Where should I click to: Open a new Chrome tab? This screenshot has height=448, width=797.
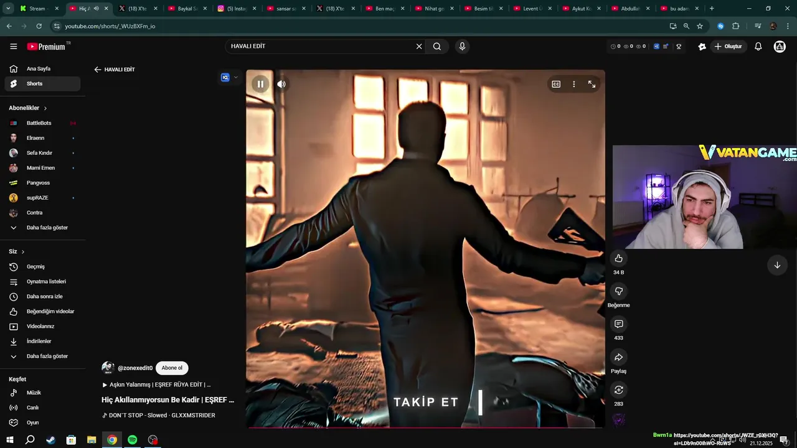712,9
